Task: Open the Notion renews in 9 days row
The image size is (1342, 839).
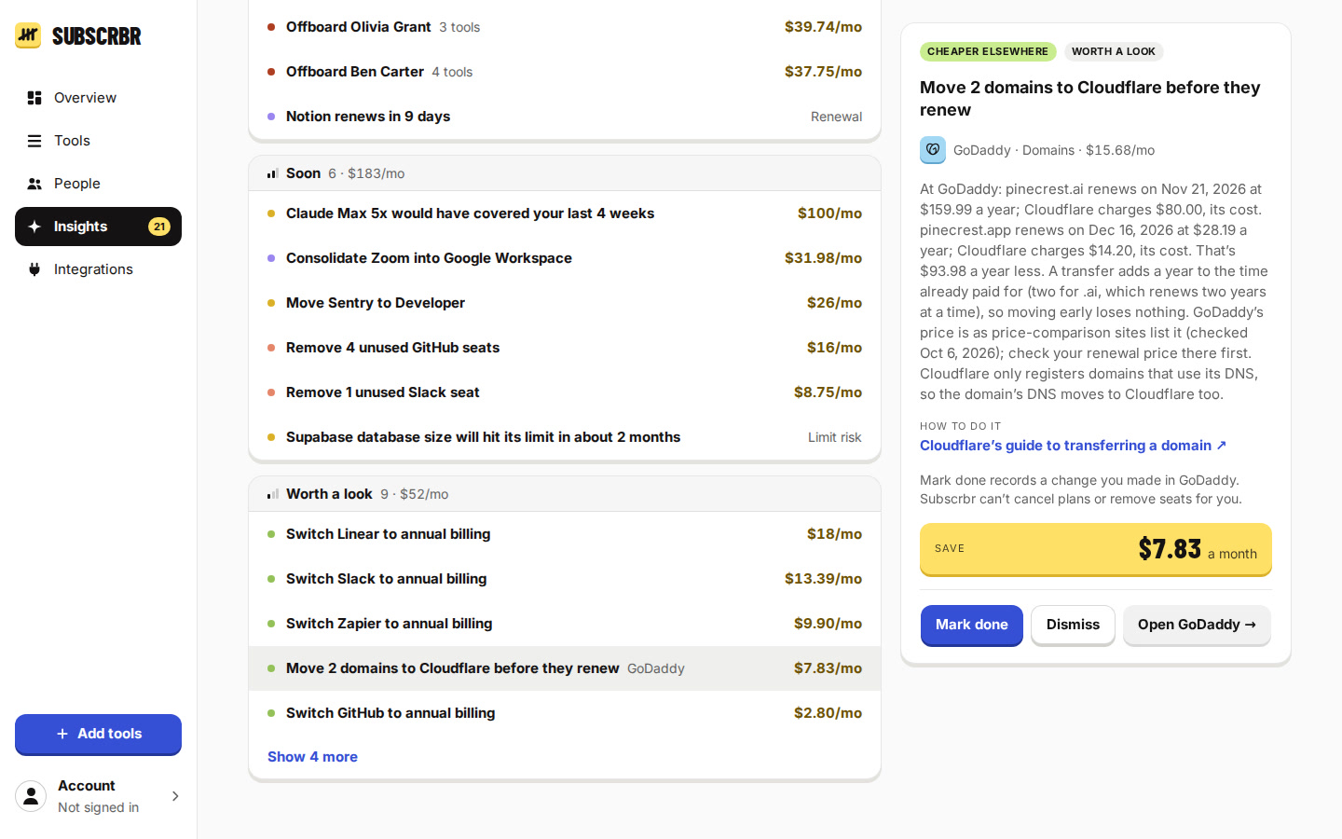Action: point(565,117)
